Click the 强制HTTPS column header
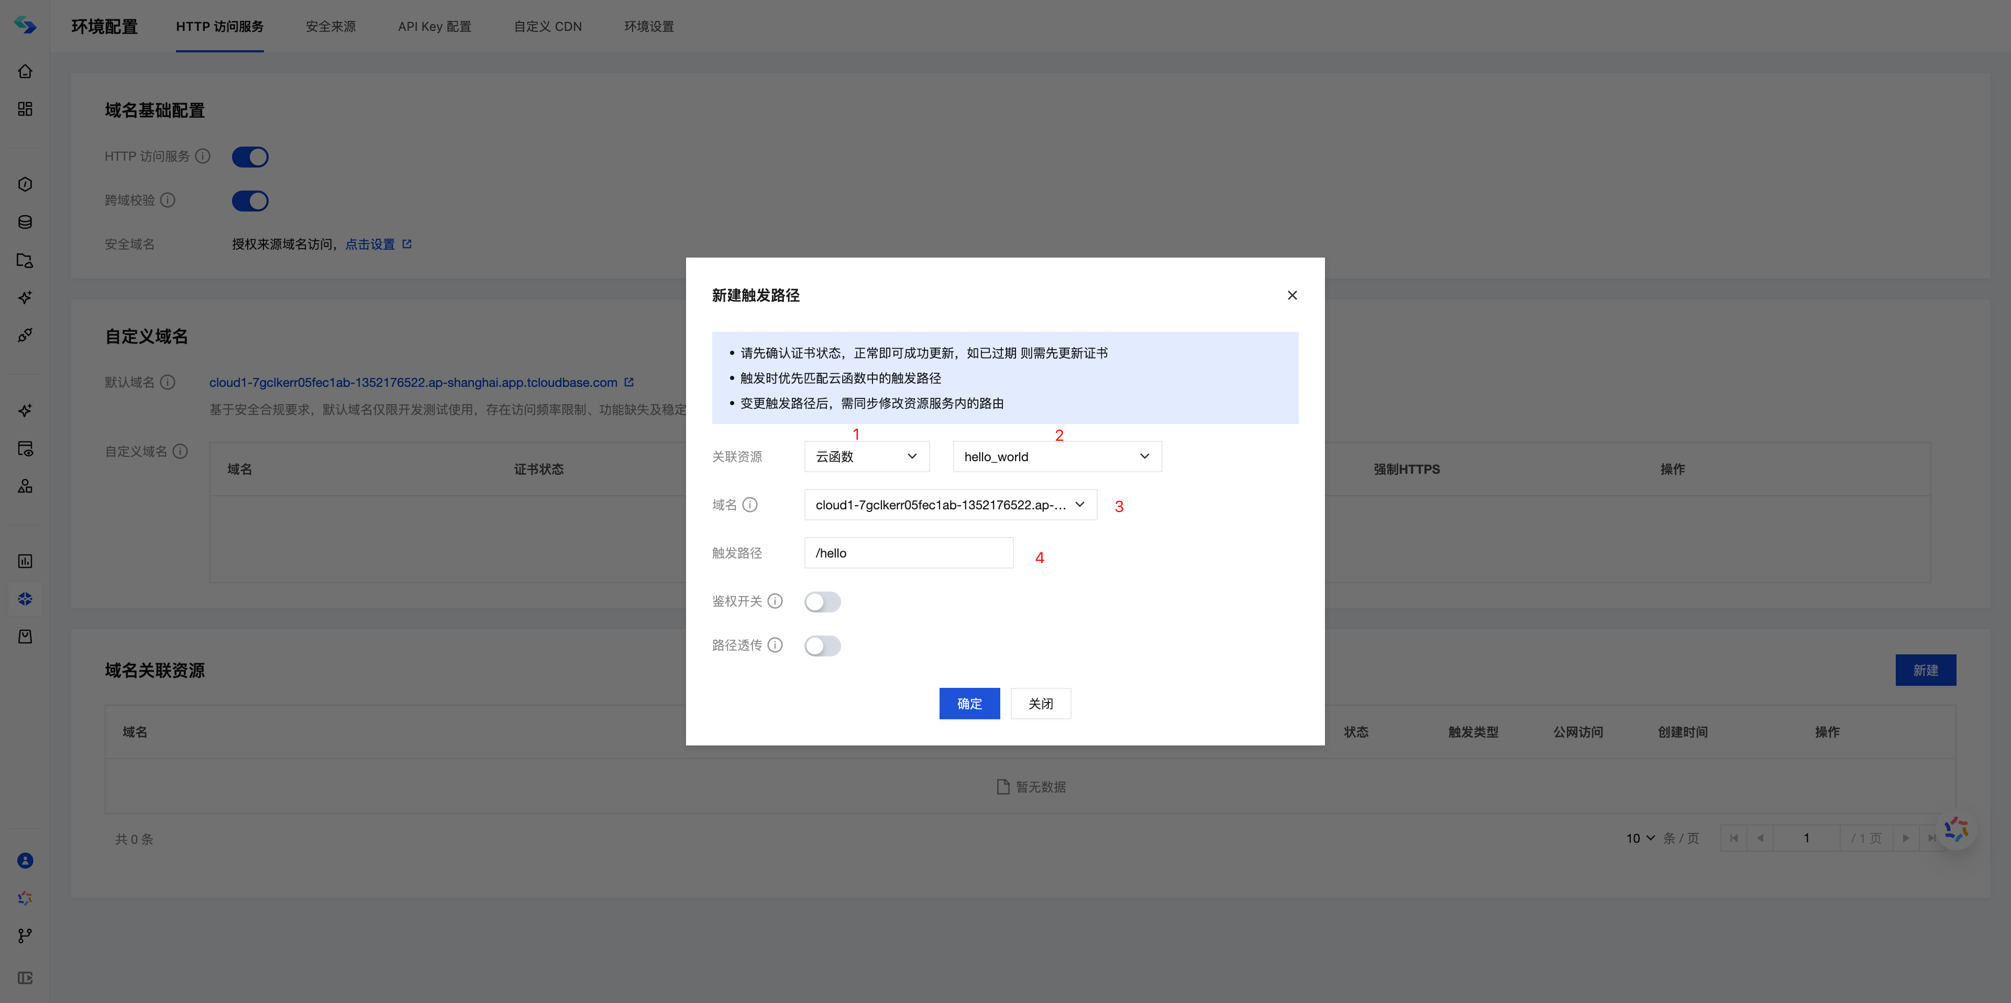 point(1407,469)
